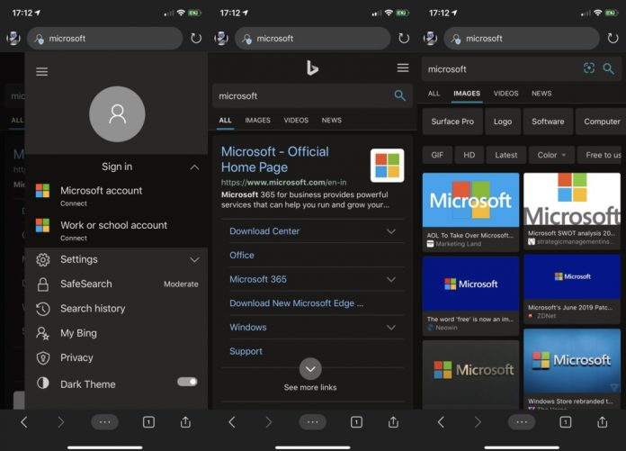
Task: Select the NEWS tab next to selected IMAGES
Action: point(541,94)
